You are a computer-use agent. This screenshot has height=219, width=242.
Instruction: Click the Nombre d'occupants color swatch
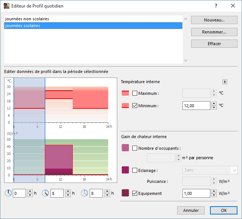click(125, 148)
